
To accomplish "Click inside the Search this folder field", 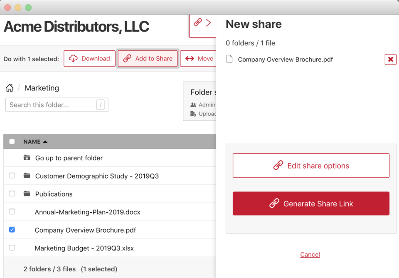I will 50,105.
